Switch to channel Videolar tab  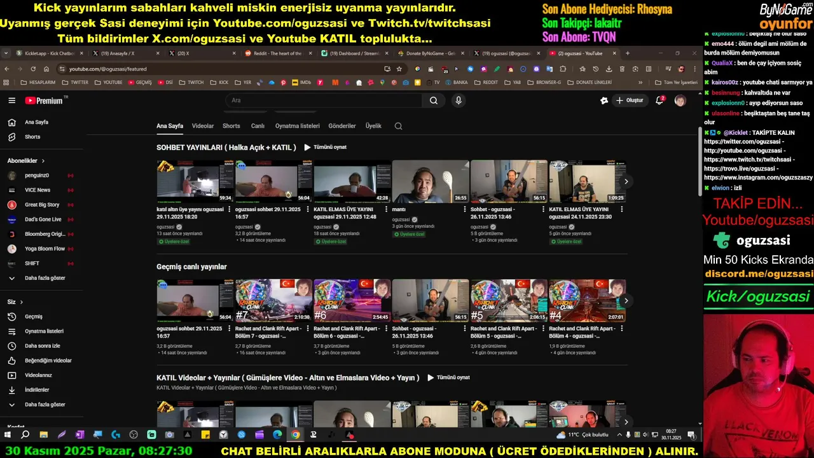(203, 126)
